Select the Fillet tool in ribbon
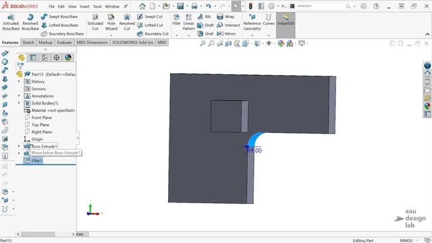Viewport: 432px width, 243px height. (x=176, y=20)
